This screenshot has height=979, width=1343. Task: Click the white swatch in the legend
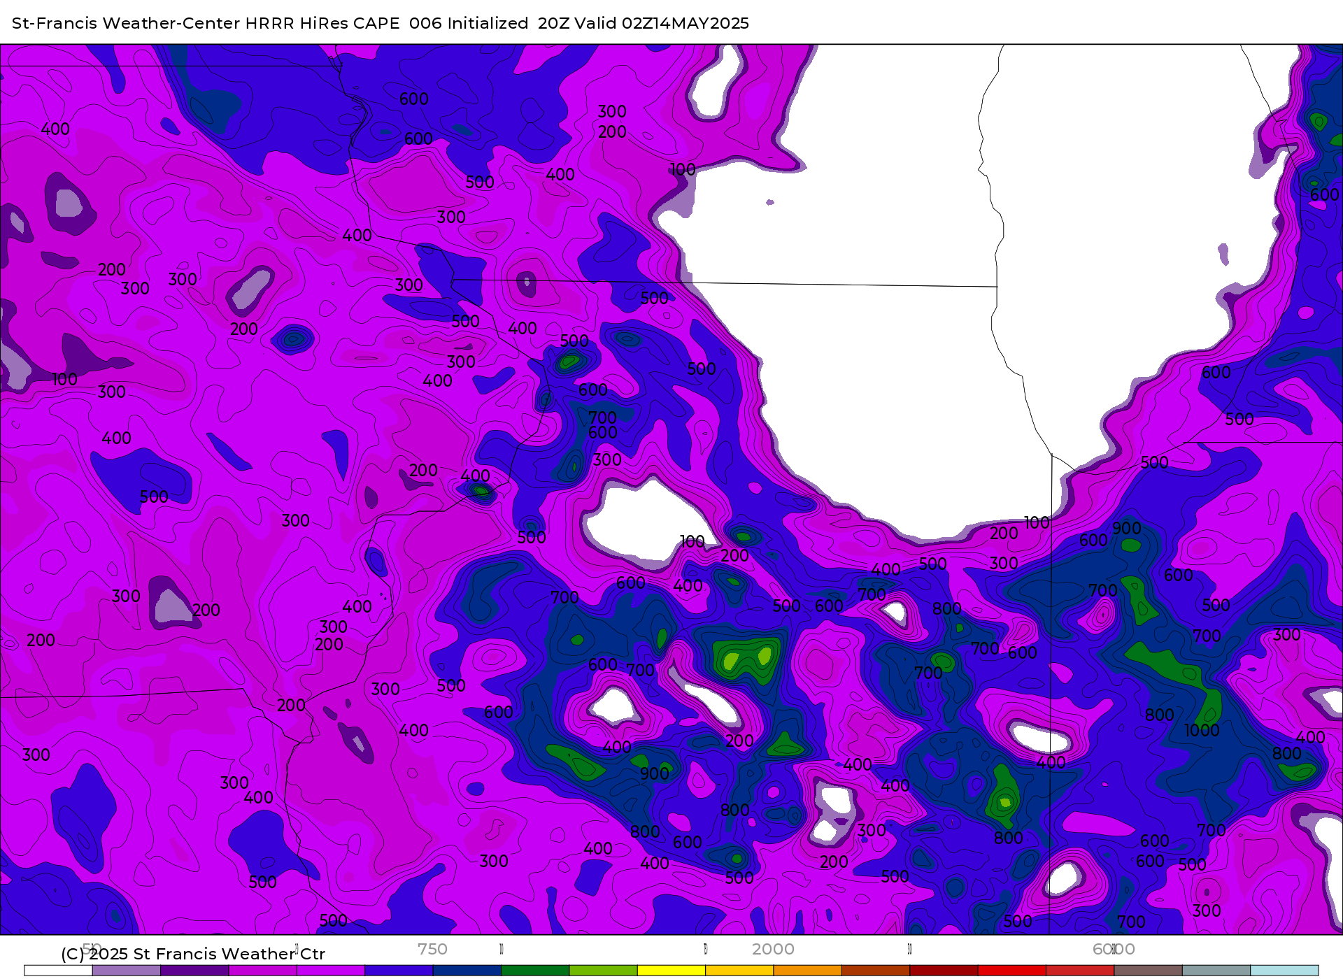pos(59,971)
